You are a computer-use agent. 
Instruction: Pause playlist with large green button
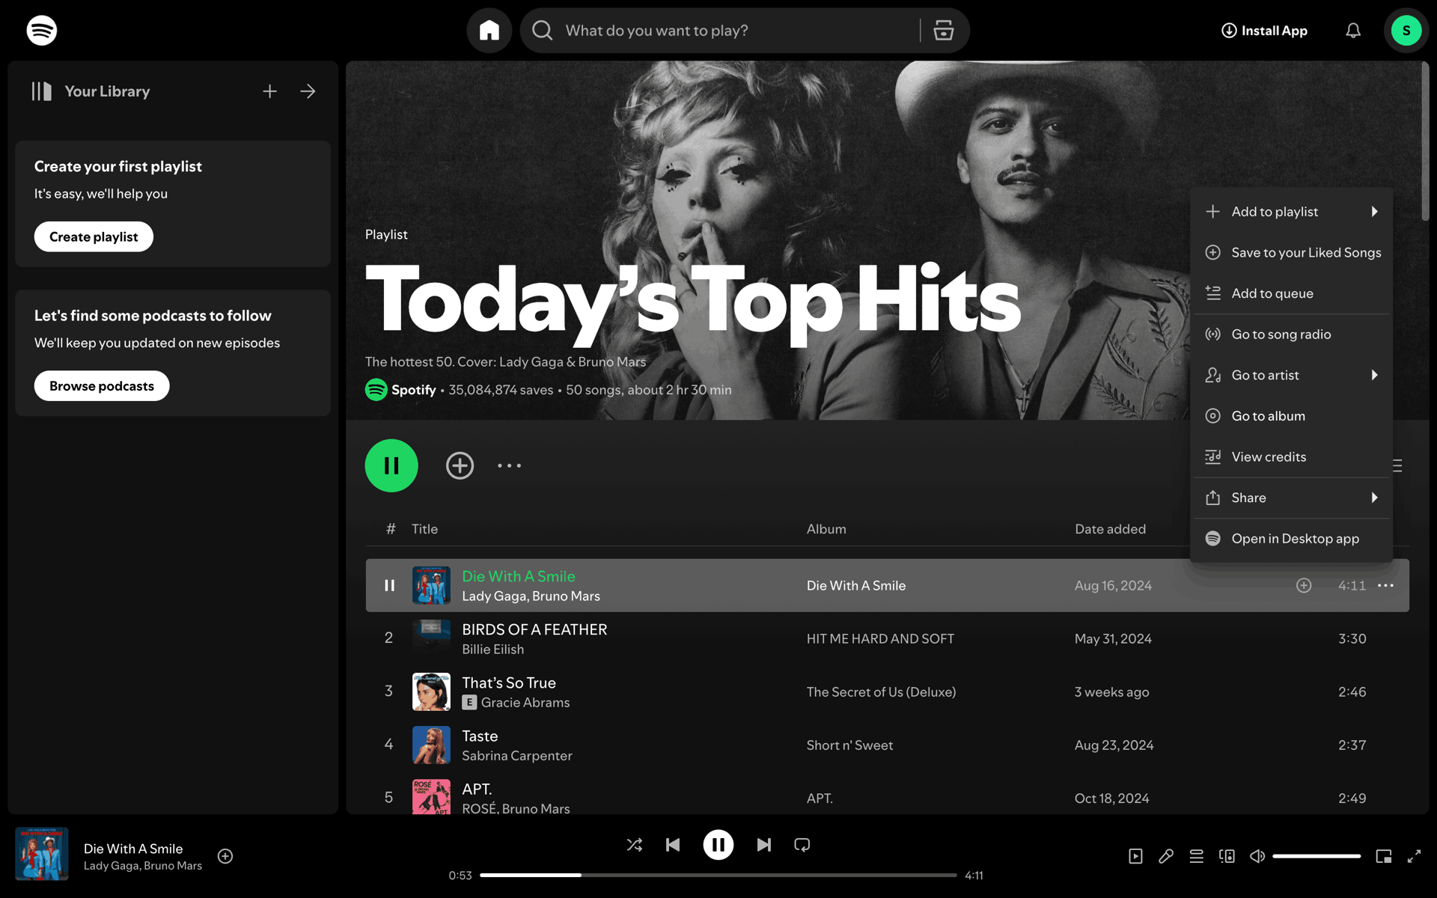(x=391, y=465)
